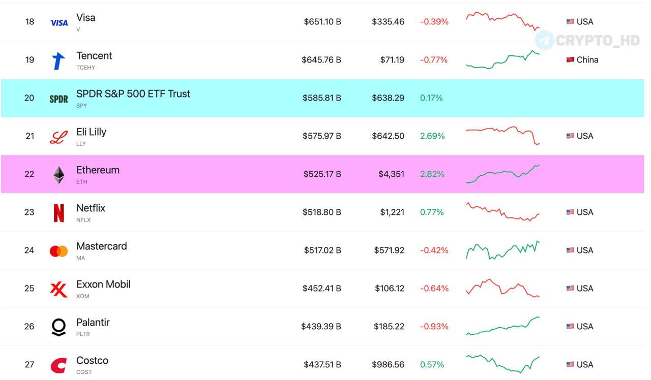Select the China country label
The height and width of the screenshot is (380, 651).
pos(587,59)
